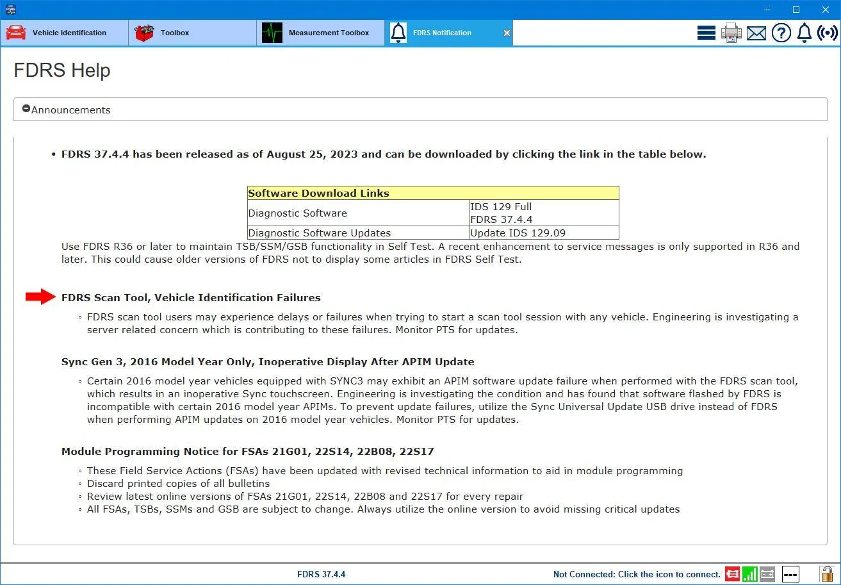Open the hamburger menu icon
841x585 pixels.
point(706,33)
